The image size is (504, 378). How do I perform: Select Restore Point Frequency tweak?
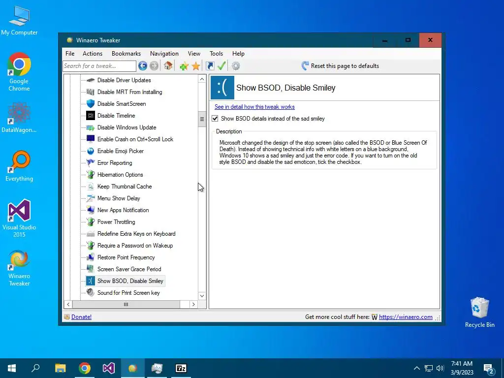(x=126, y=257)
